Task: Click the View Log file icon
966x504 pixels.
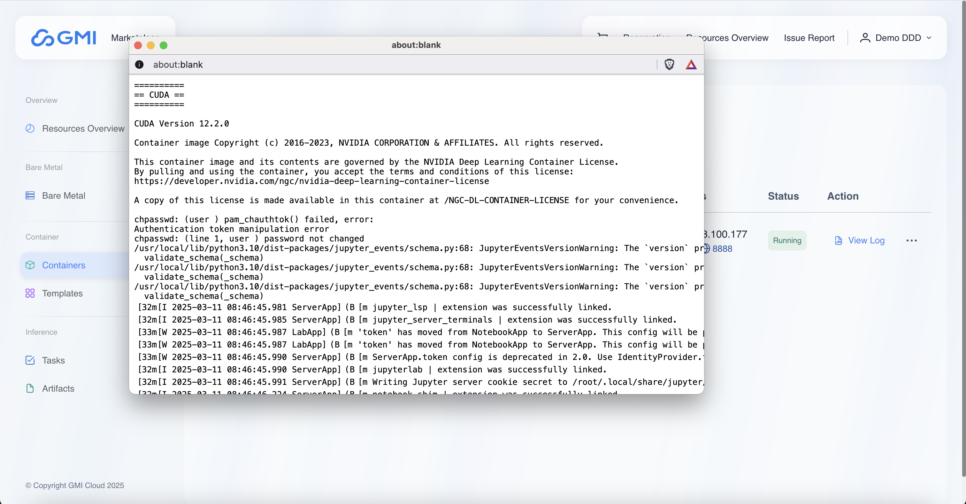Action: 839,241
